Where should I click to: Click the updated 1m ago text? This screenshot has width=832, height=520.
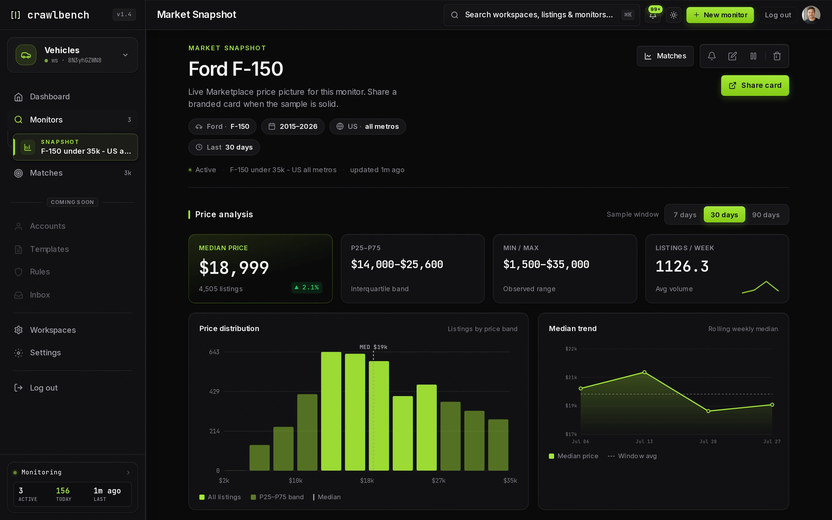click(377, 170)
